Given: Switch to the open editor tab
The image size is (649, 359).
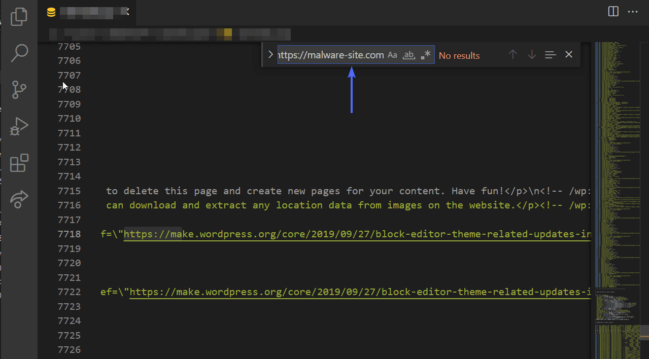Looking at the screenshot, I should 86,12.
